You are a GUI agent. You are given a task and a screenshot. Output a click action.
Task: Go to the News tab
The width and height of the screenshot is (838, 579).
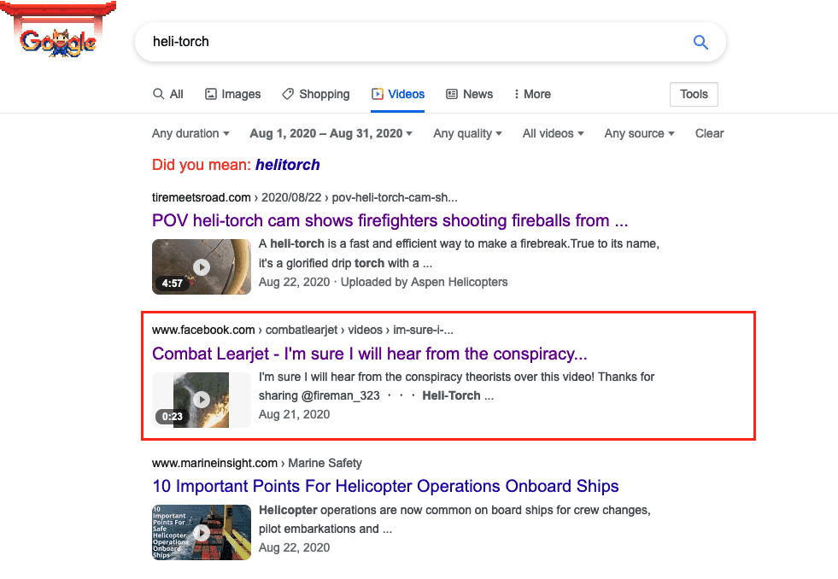[x=469, y=94]
